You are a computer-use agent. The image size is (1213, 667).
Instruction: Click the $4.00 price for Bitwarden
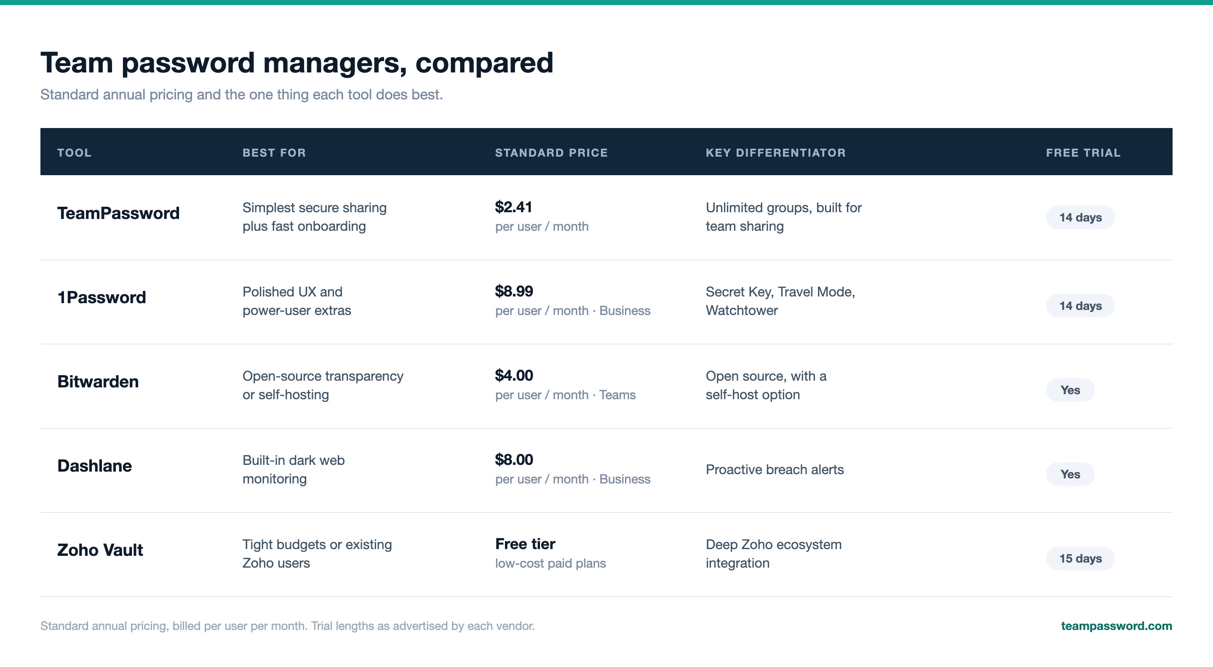(x=514, y=375)
